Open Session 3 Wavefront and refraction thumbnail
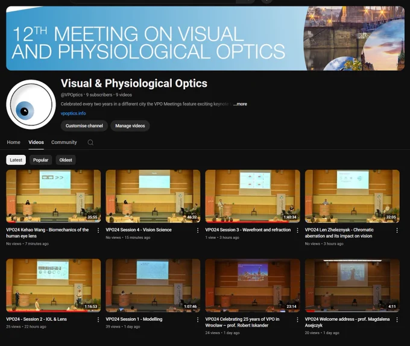This screenshot has width=410, height=346. 253,197
